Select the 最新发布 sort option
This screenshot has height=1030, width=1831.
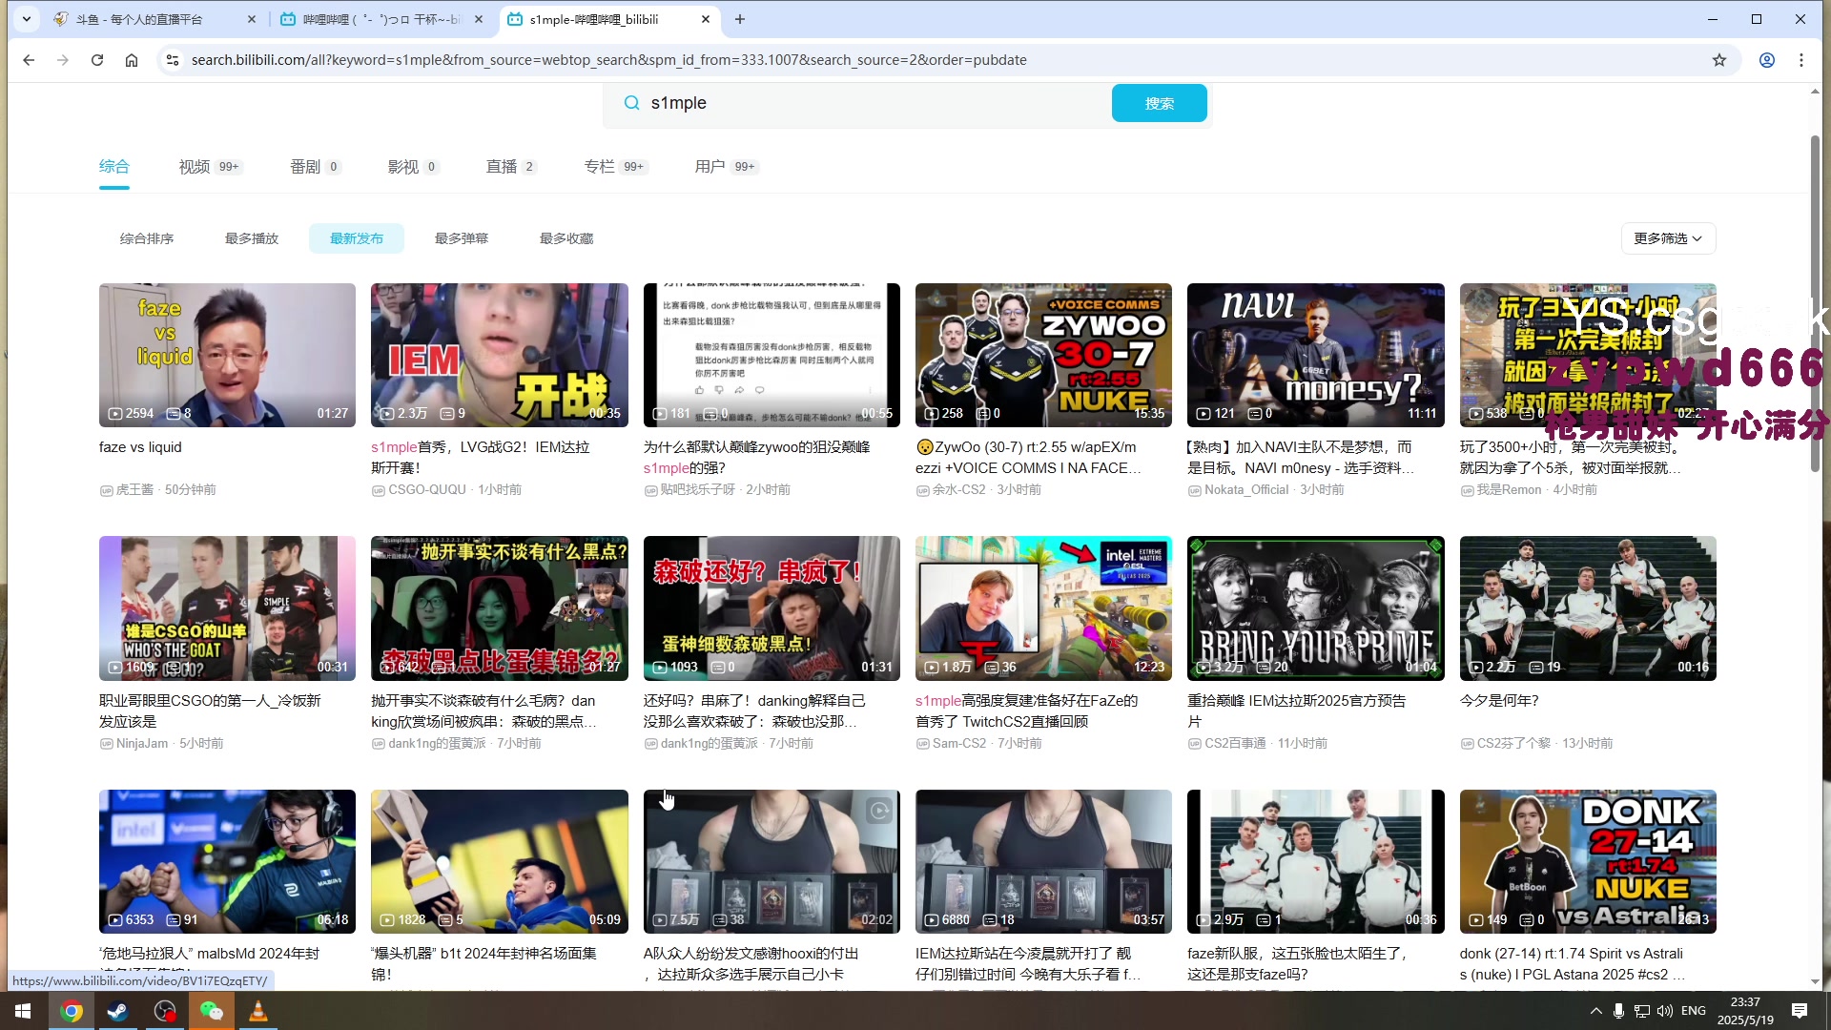pyautogui.click(x=357, y=238)
